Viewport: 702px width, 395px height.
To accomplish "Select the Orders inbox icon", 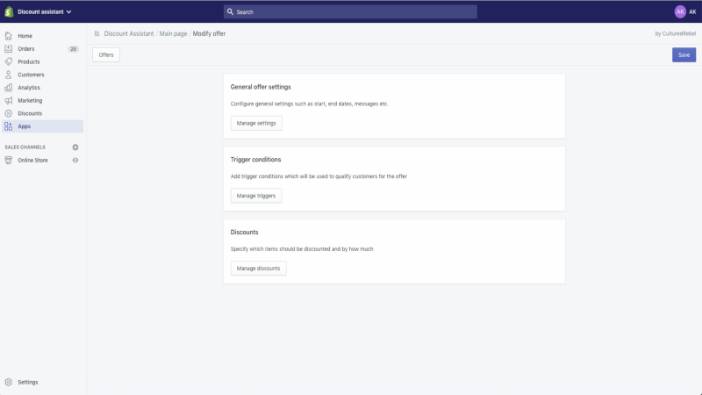I will (x=9, y=49).
